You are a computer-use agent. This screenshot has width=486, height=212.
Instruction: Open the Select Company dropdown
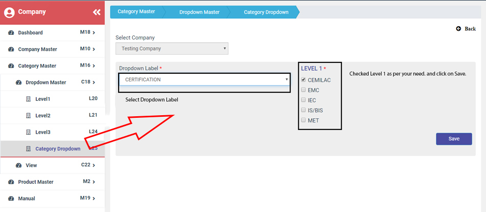pos(172,49)
